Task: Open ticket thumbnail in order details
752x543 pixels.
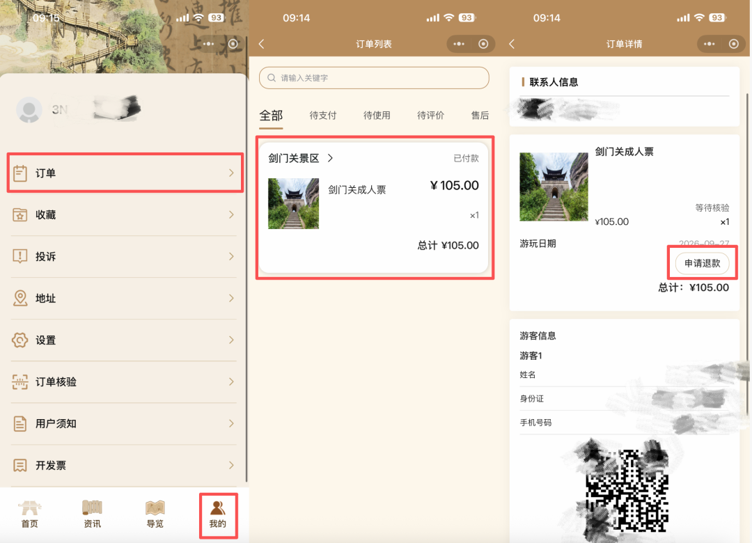Action: (x=554, y=187)
